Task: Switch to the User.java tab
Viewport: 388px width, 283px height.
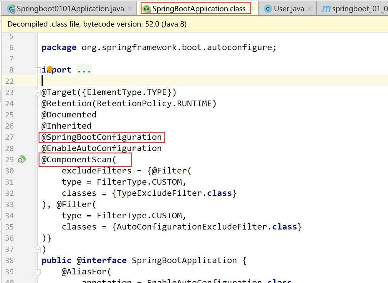Action: point(289,9)
